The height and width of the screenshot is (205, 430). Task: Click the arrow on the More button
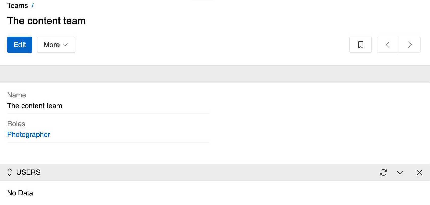point(65,45)
